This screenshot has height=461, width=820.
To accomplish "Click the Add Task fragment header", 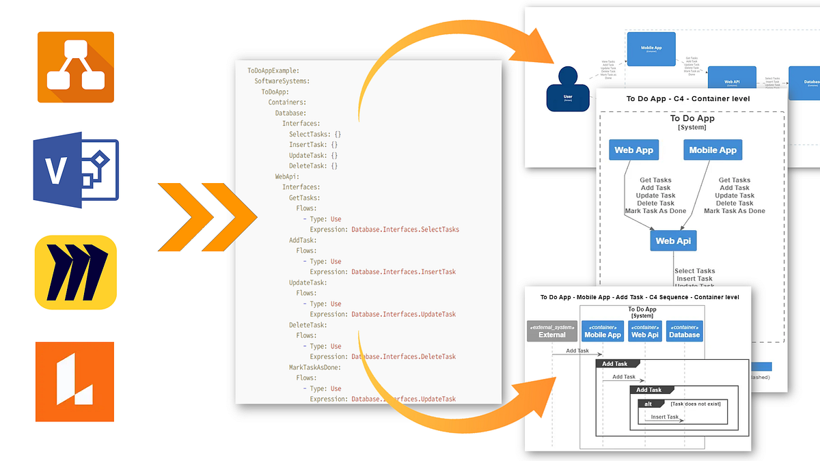I will (616, 363).
